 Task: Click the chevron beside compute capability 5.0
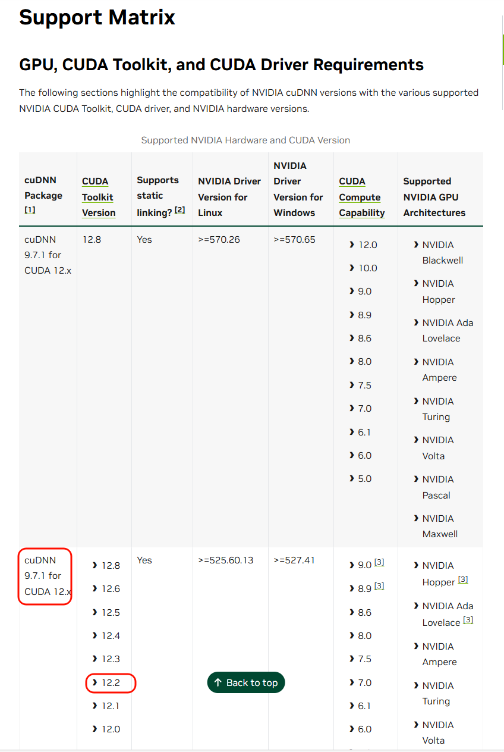click(x=352, y=478)
